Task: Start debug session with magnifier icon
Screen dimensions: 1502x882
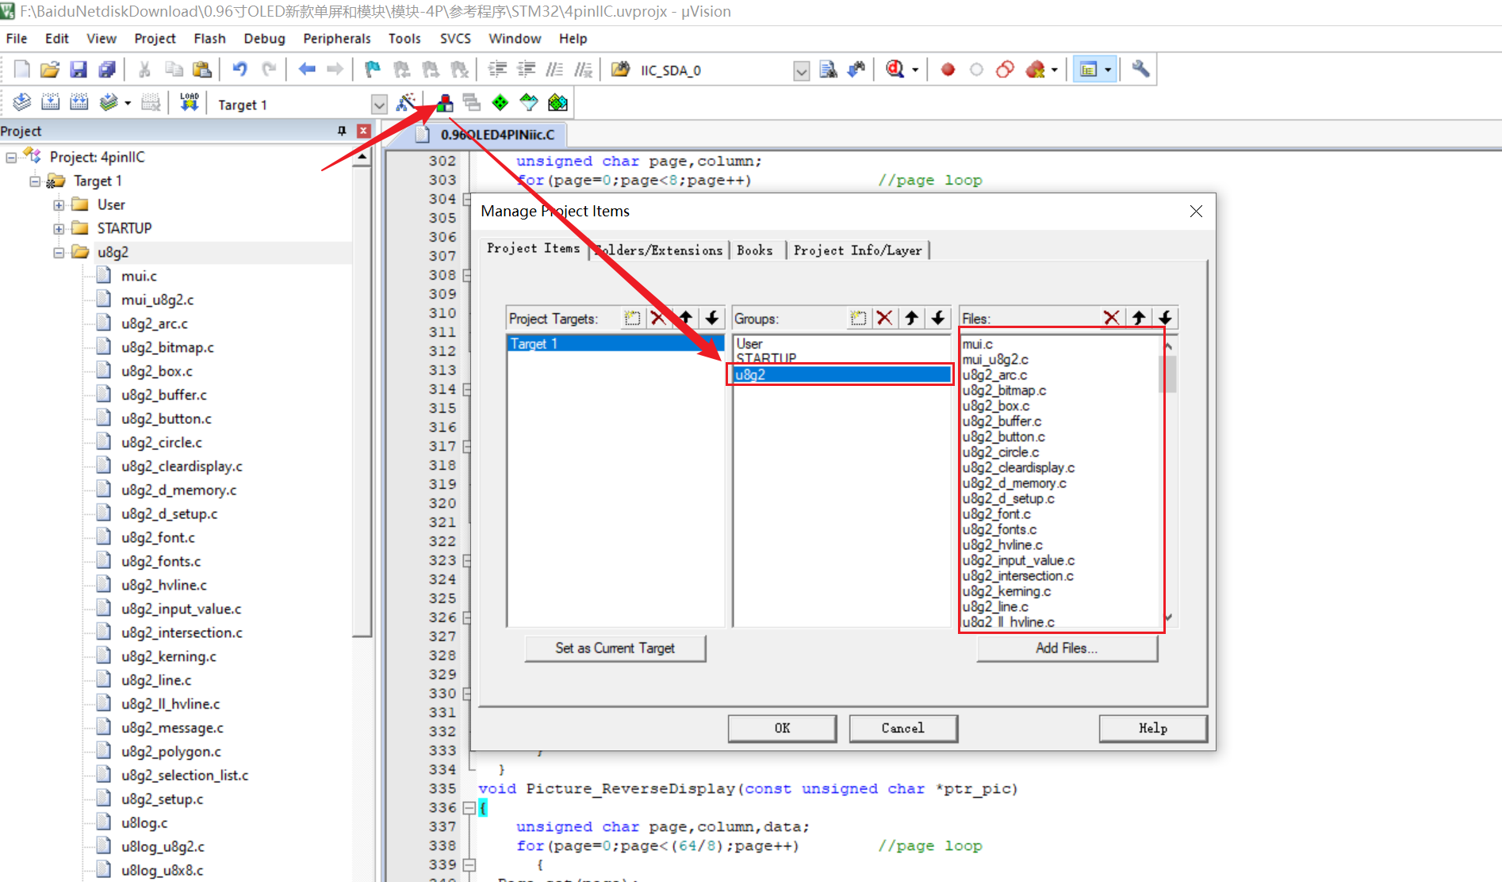Action: tap(895, 70)
